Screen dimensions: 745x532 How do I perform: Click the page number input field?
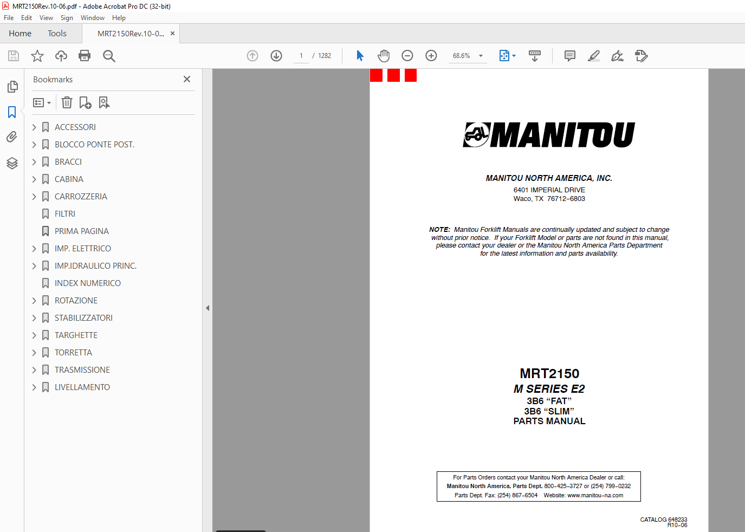pos(301,56)
